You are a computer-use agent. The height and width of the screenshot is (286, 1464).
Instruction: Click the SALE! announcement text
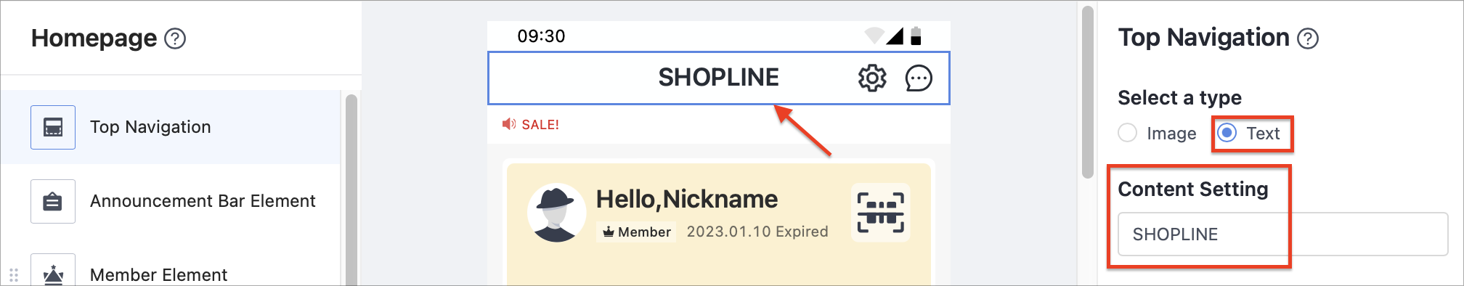pos(540,125)
